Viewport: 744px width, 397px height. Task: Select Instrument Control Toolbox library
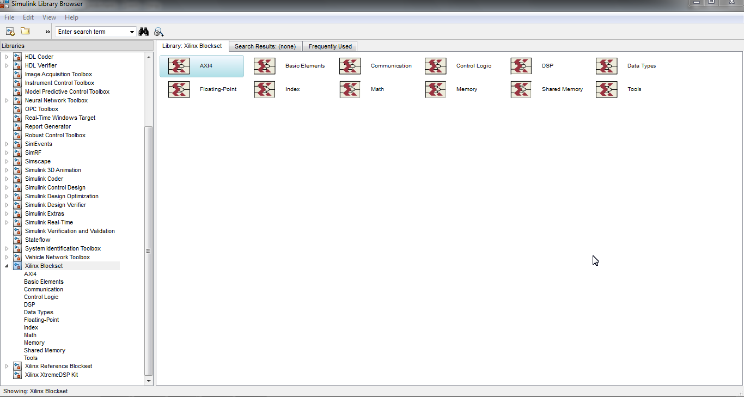pyautogui.click(x=59, y=83)
